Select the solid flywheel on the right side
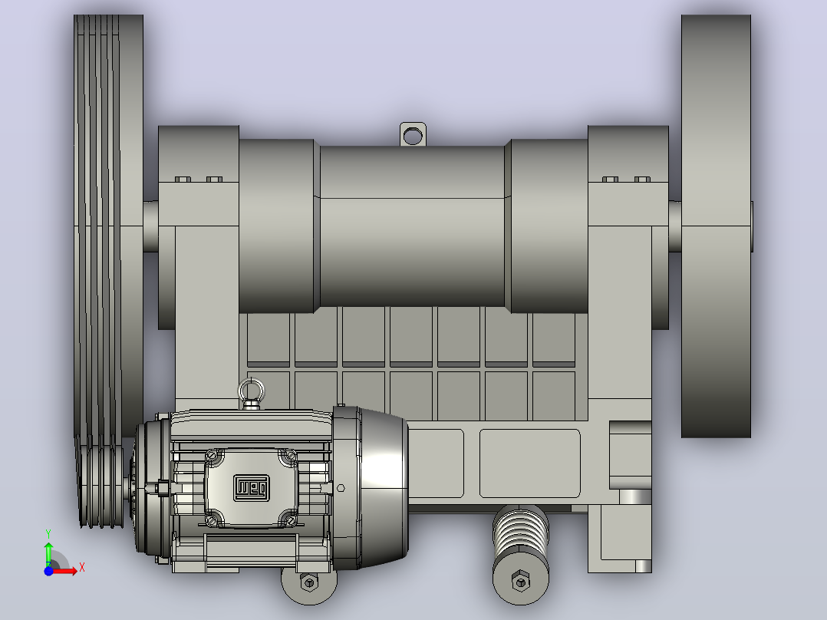The width and height of the screenshot is (827, 620). coord(716,226)
